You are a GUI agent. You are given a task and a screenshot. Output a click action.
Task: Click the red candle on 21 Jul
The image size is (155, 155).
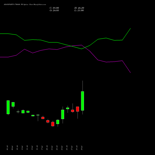tap(53, 124)
